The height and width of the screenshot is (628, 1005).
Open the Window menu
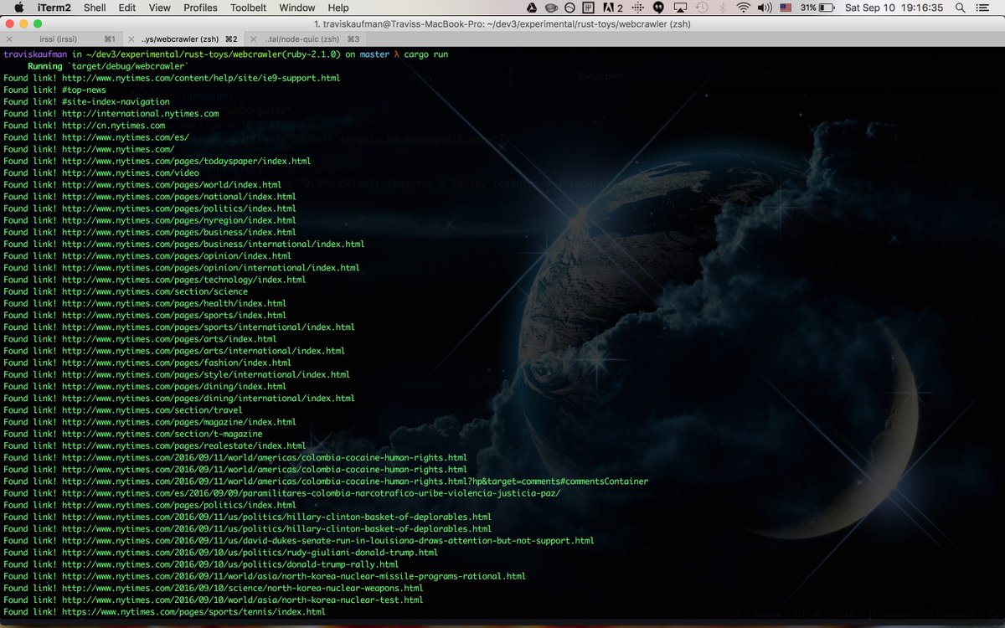coord(296,8)
